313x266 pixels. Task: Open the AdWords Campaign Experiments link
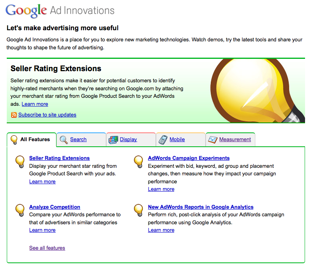[x=189, y=158]
